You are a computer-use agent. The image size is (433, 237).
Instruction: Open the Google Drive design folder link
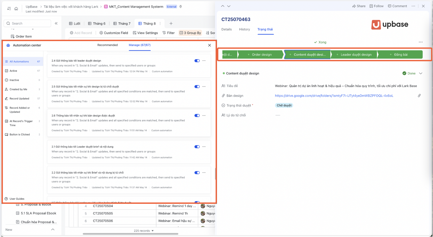pos(334,96)
